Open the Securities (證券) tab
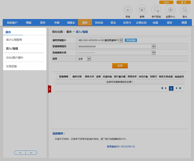Viewport: 194px width, 161px height. [x=43, y=23]
